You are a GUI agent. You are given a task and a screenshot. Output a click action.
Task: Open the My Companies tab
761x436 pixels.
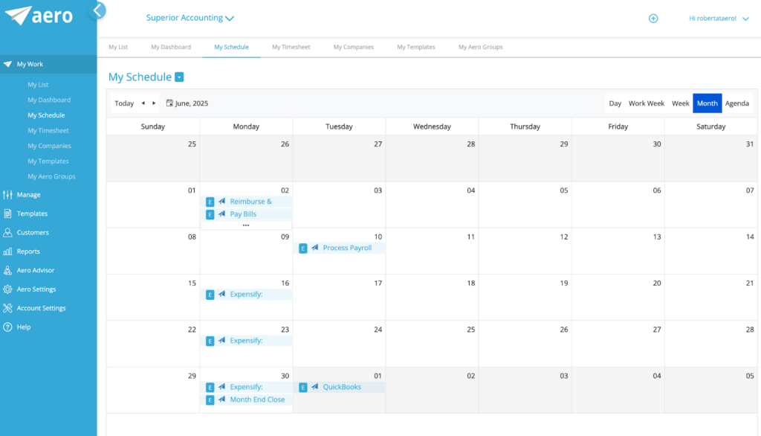click(353, 46)
